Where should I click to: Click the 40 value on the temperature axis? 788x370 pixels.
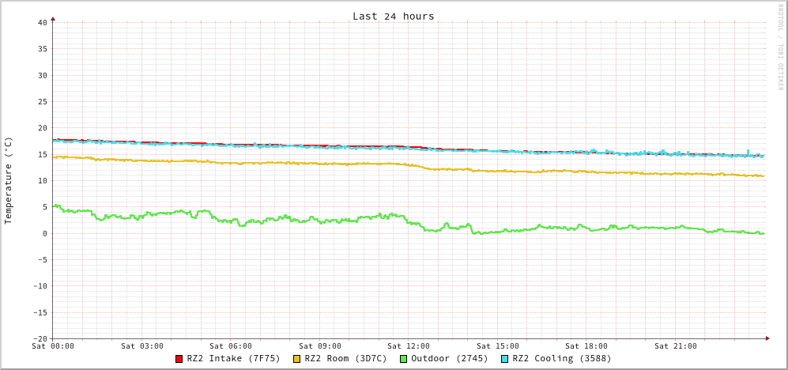coord(42,22)
